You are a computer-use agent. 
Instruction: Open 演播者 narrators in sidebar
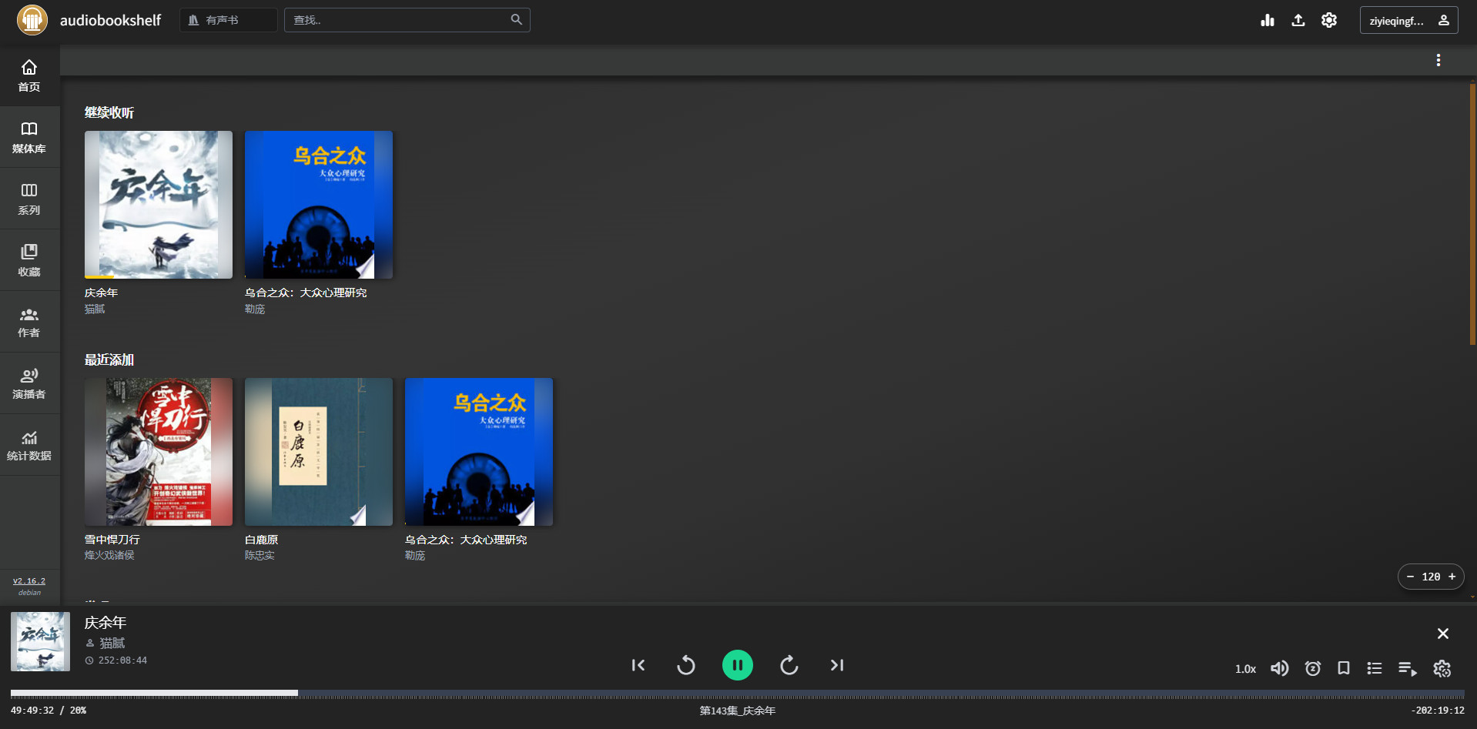click(29, 383)
